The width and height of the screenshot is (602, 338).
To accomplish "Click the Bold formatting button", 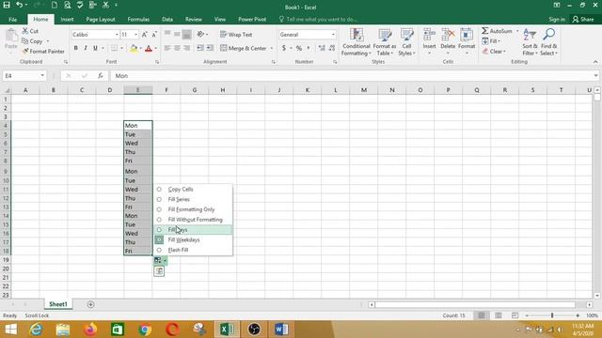I will (x=75, y=48).
